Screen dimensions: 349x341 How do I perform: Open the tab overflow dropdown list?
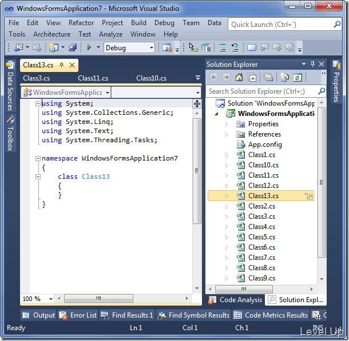tap(197, 78)
